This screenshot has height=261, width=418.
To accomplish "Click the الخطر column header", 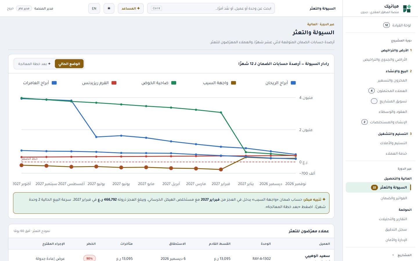I will (91, 244).
